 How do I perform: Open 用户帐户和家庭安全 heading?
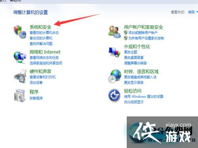point(143,27)
